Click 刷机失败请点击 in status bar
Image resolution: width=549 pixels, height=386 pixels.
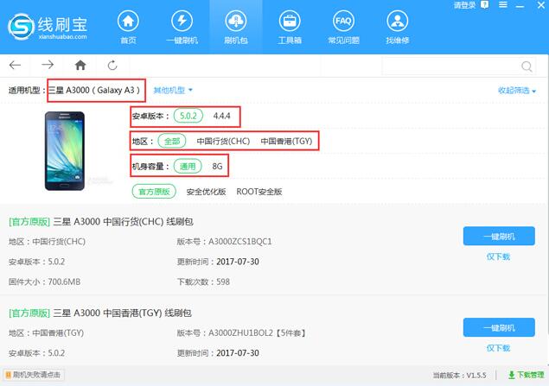(x=34, y=375)
